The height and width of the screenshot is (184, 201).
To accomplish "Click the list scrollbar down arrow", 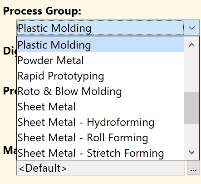I will [191, 152].
